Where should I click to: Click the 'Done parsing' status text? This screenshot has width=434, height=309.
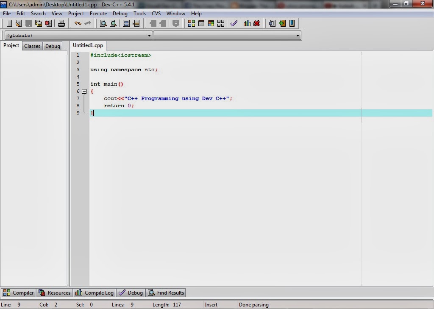[253, 305]
